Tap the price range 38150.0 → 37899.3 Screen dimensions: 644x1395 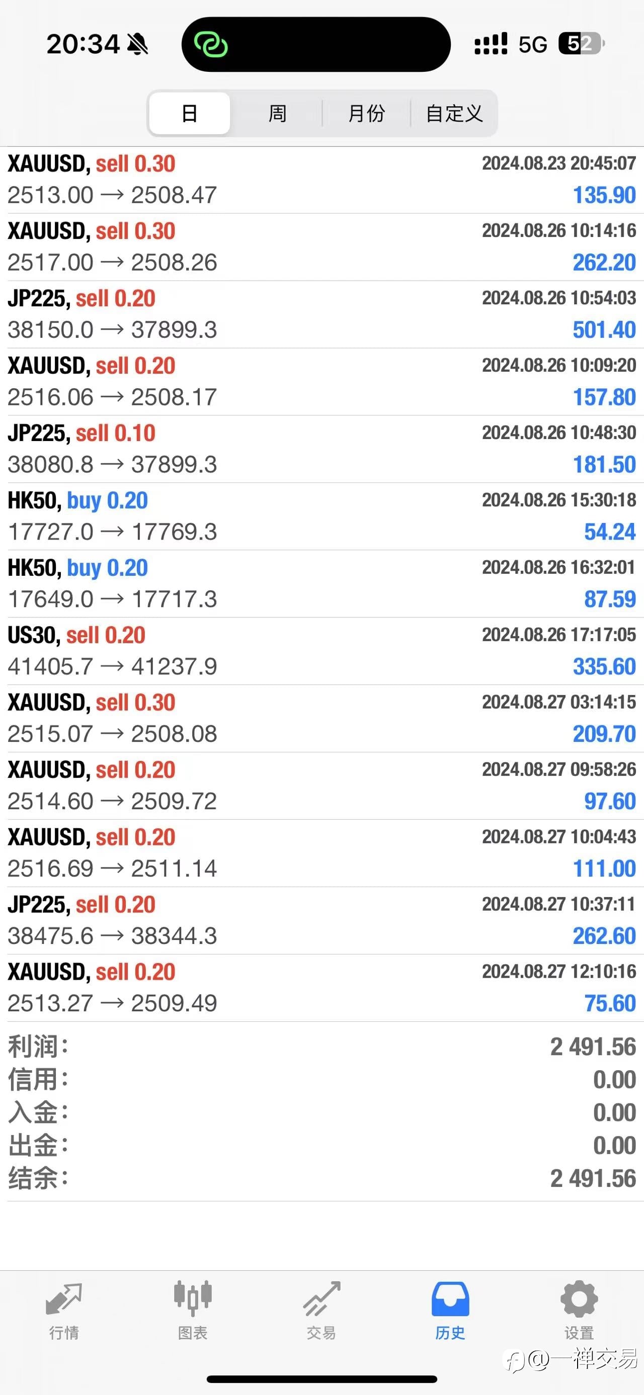(x=112, y=330)
